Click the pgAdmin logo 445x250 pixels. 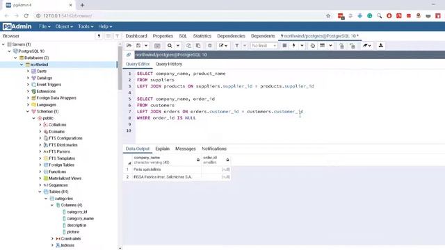point(17,26)
